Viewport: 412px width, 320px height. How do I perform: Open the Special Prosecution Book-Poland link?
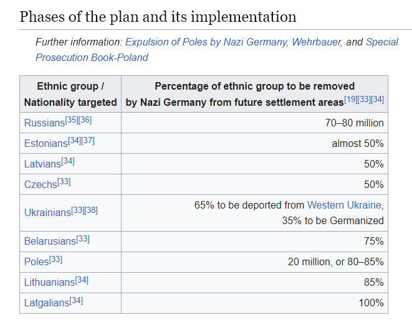(x=92, y=57)
